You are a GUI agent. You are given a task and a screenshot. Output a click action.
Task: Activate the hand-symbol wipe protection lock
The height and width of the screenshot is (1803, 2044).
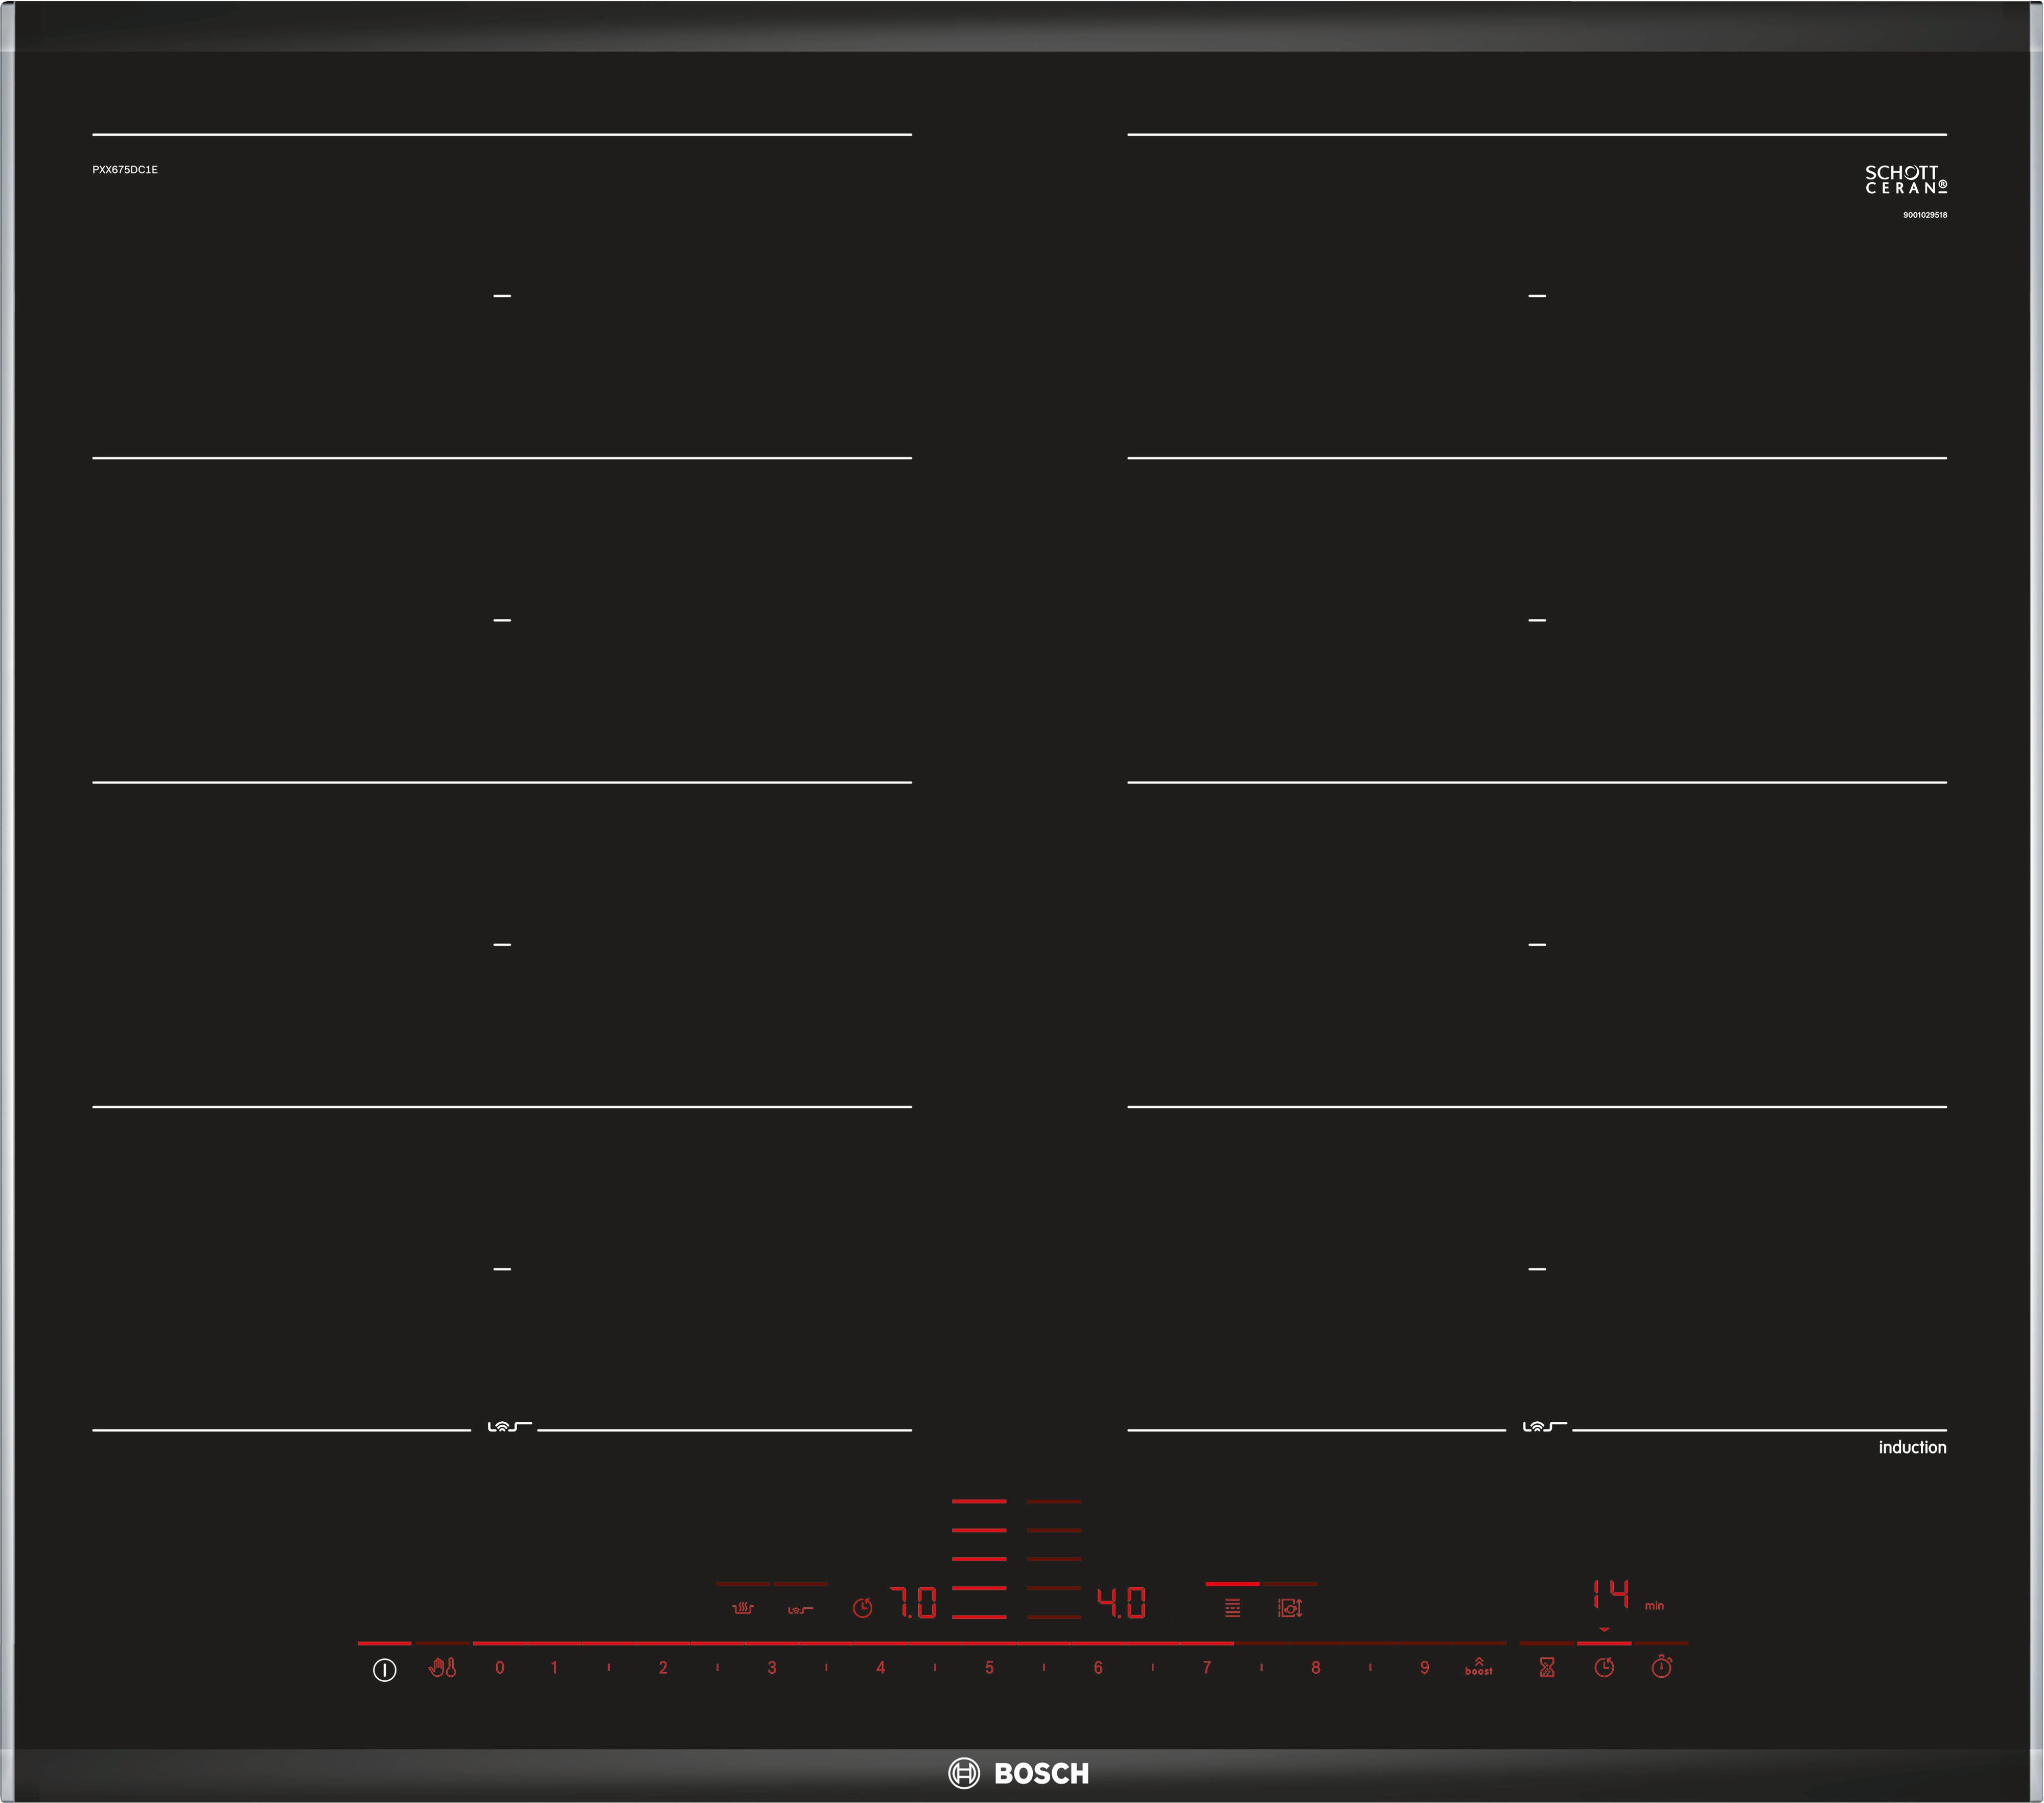coord(442,1667)
